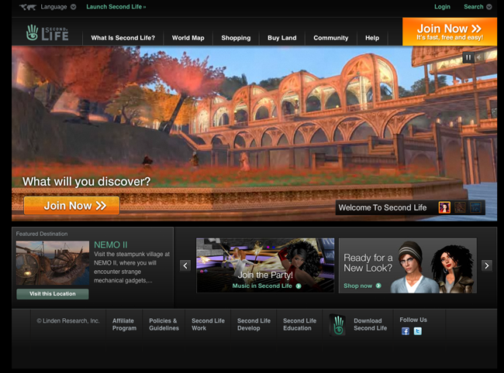Screen dimensions: 504x373
Task: Open What Is Second Life? menu
Action: click(123, 38)
